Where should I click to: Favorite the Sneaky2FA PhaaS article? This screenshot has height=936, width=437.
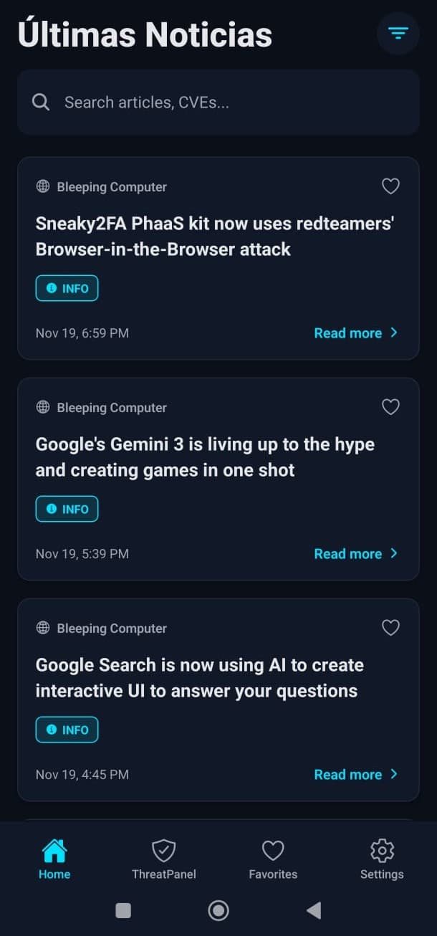(x=390, y=186)
